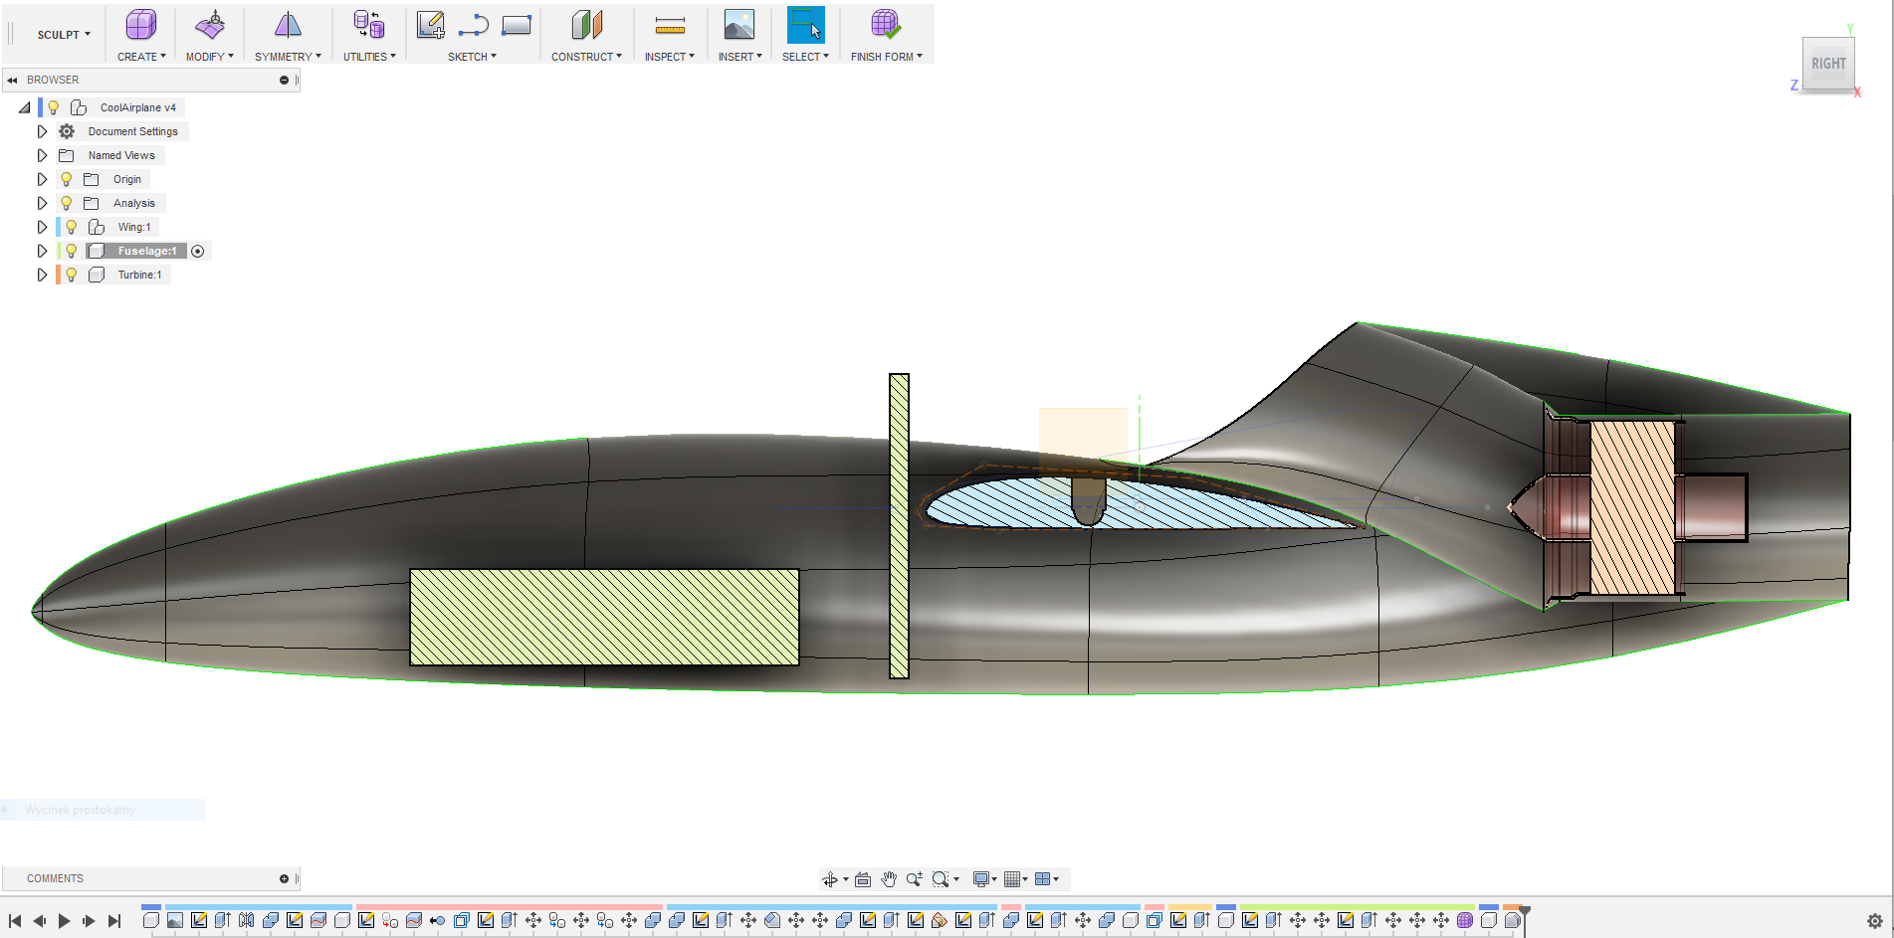
Task: Open the CONSTRUCT menu
Action: tap(586, 57)
